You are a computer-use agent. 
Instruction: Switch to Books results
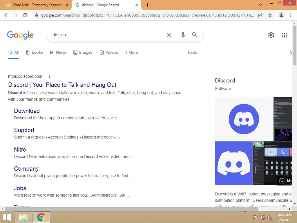(x=35, y=53)
